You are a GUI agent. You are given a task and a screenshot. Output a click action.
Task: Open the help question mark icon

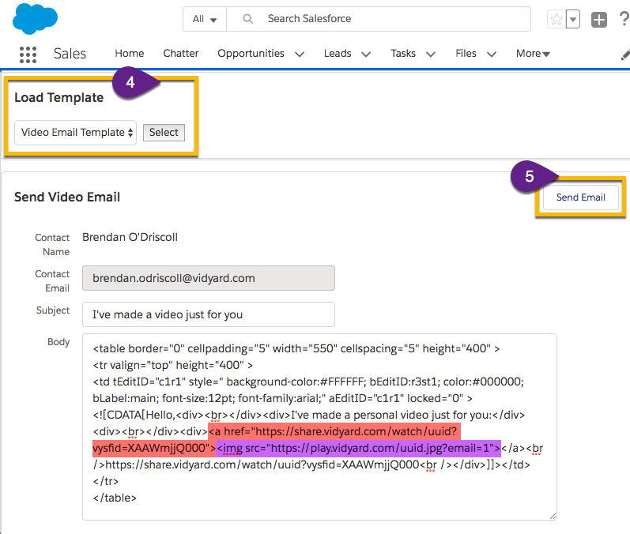click(x=624, y=19)
